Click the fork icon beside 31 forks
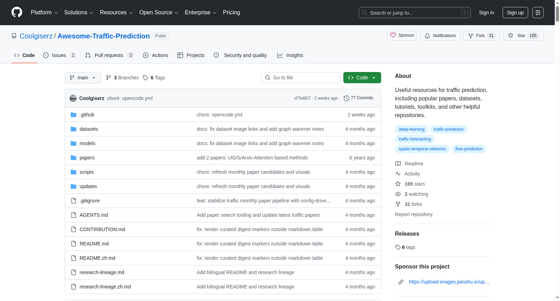Viewport: 560px width, 301px height. (x=398, y=204)
